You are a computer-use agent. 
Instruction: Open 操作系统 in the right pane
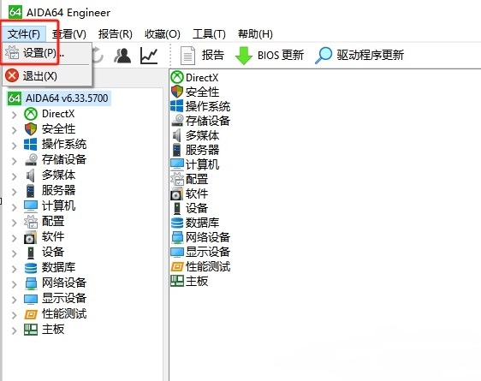pyautogui.click(x=200, y=106)
